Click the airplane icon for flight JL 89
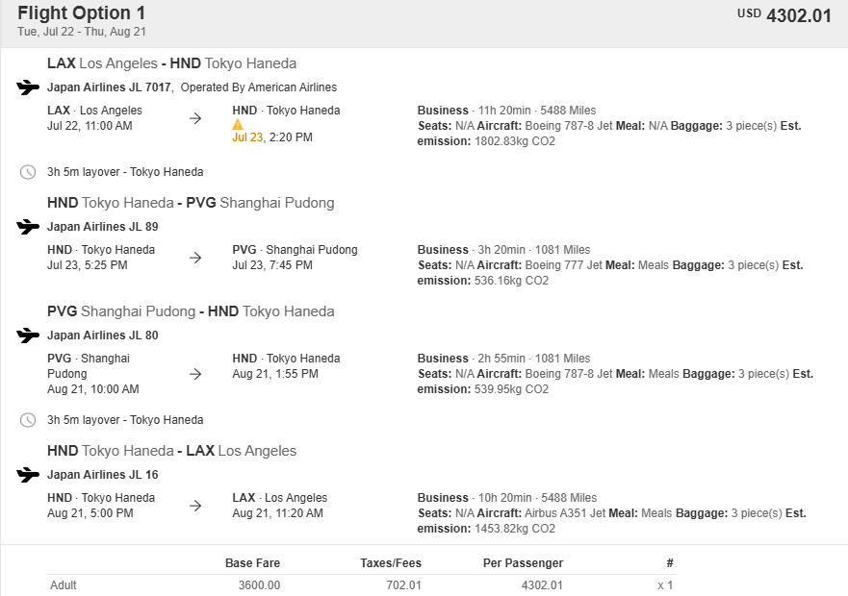Image resolution: width=848 pixels, height=596 pixels. [27, 227]
